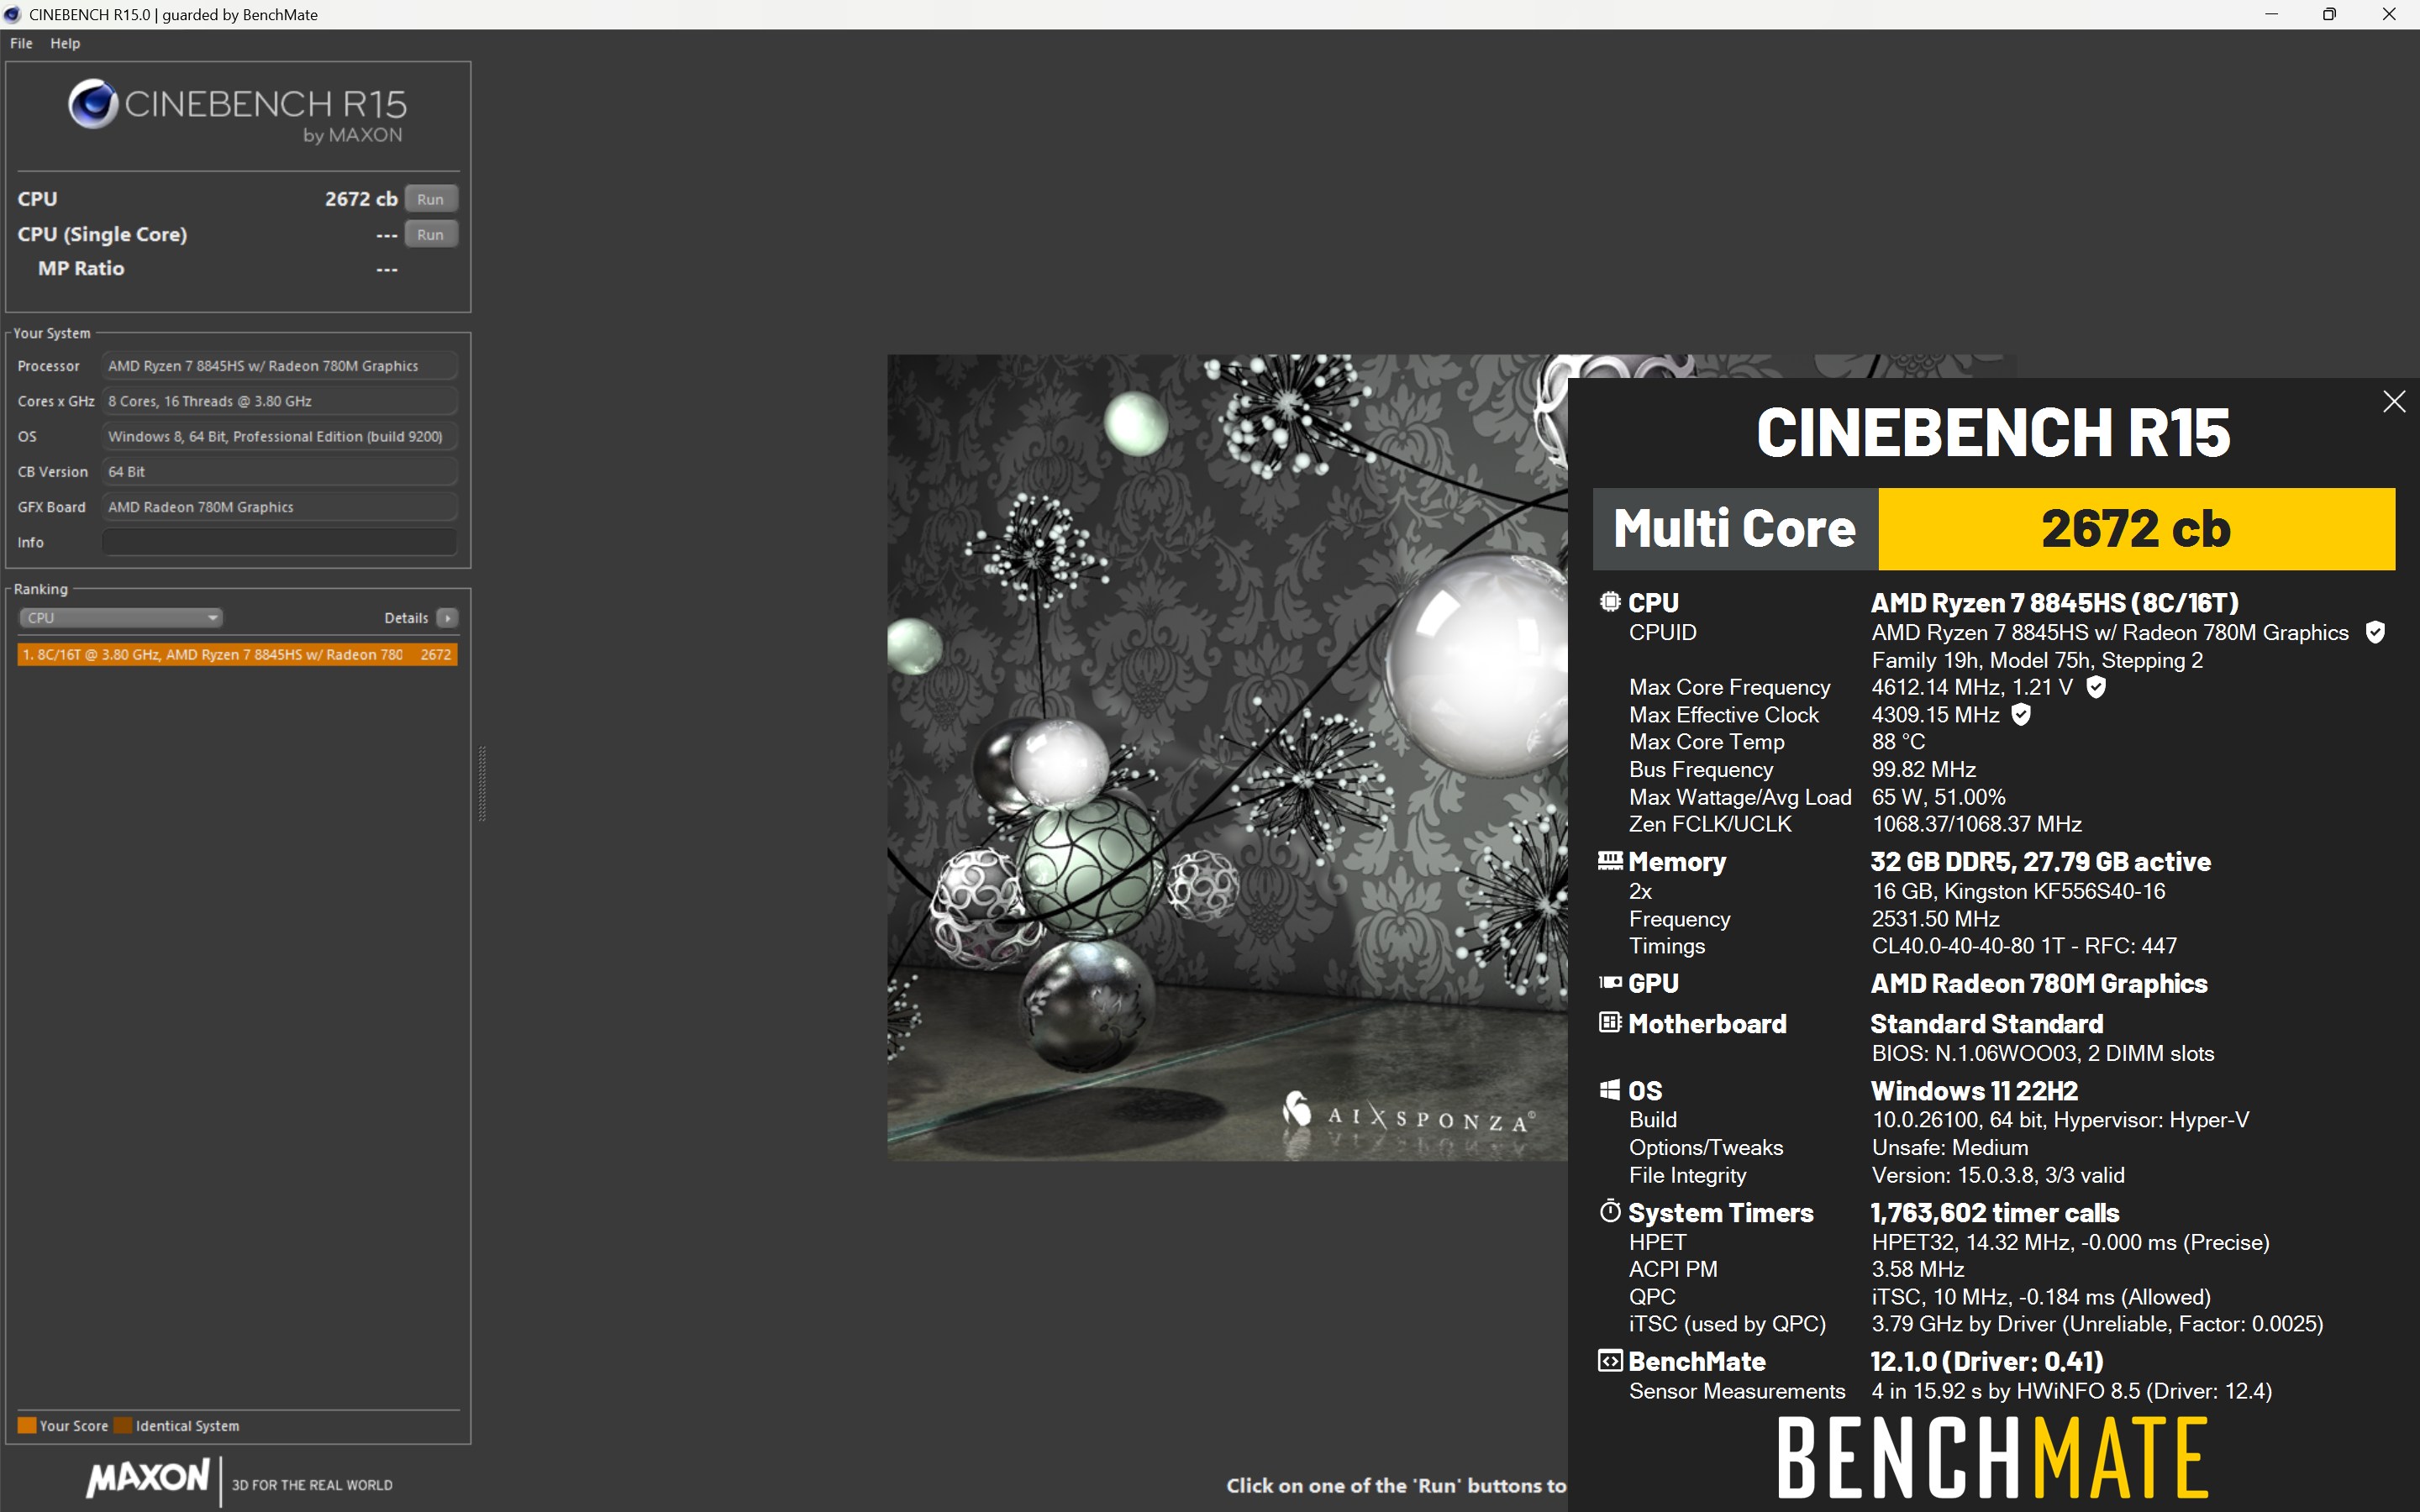This screenshot has height=1512, width=2420.
Task: Click the Max Core Temp value 88 °C
Action: click(1898, 742)
